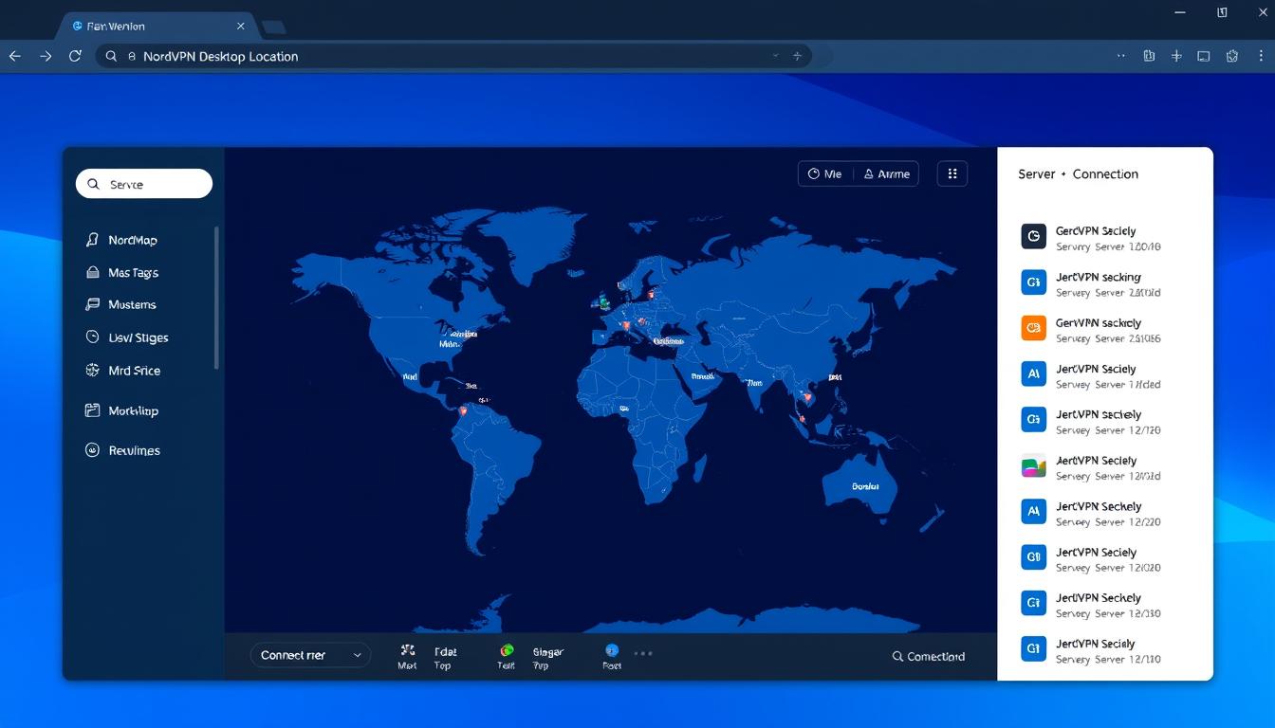The height and width of the screenshot is (728, 1275).
Task: Click the dark GercVPN Saciely server icon
Action: click(1033, 236)
